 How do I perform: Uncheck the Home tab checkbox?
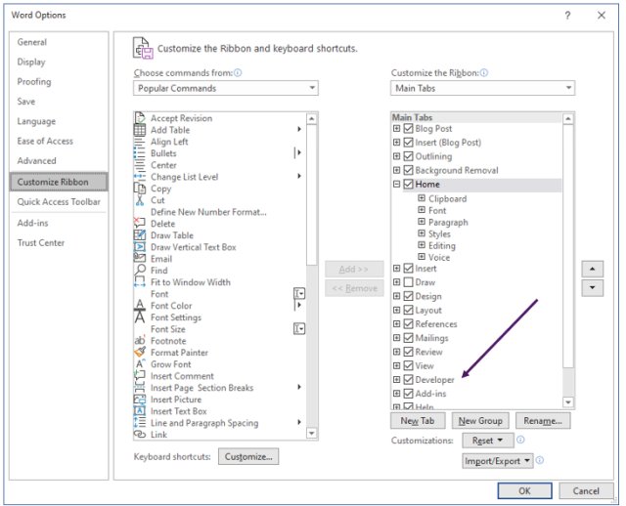click(408, 185)
